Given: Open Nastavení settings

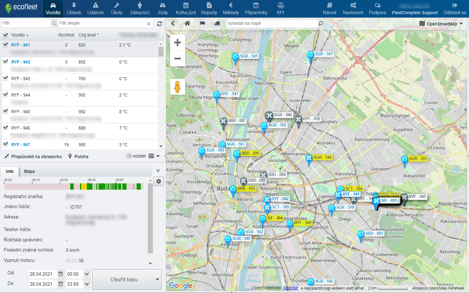Looking at the screenshot, I should point(353,8).
